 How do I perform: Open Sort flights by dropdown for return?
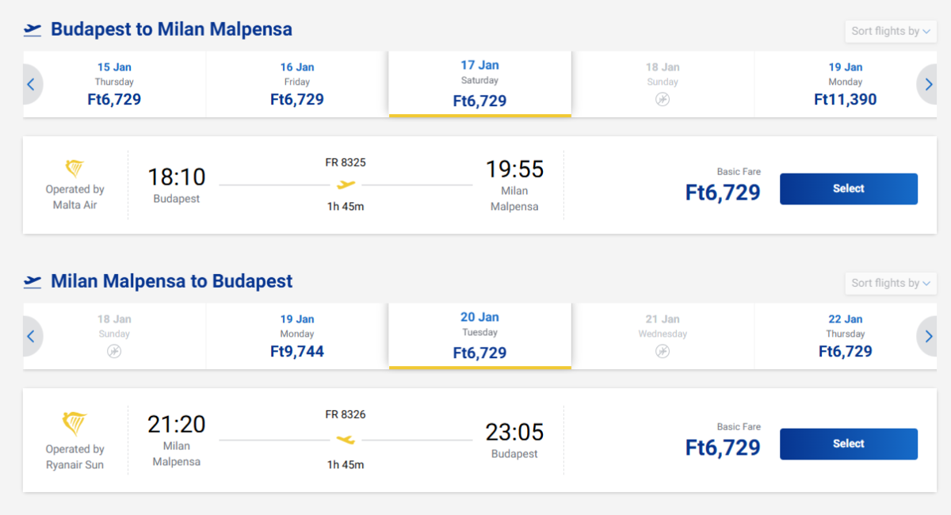click(891, 283)
